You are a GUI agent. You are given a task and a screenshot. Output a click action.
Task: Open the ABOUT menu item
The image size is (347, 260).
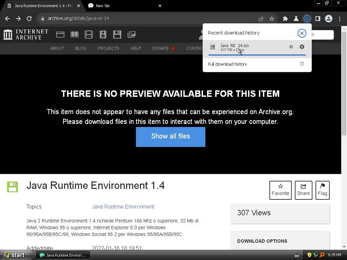click(x=57, y=48)
